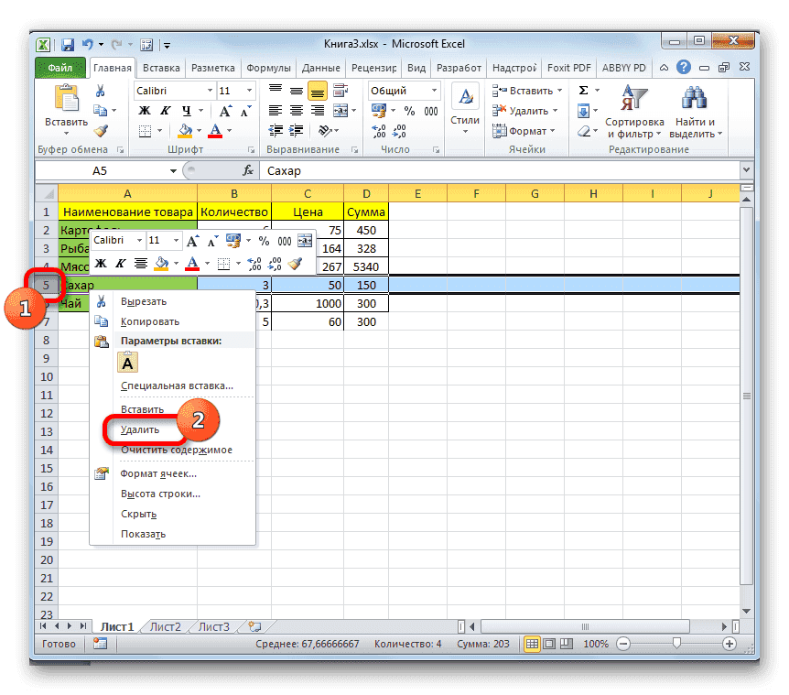Click the increase font size icon

point(226,110)
